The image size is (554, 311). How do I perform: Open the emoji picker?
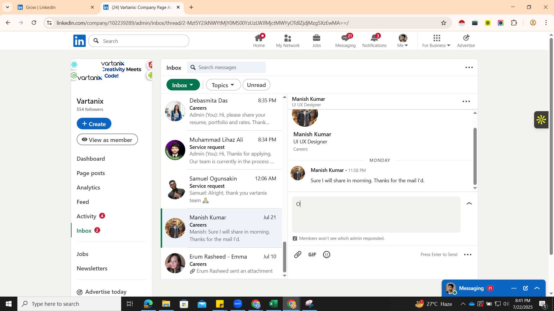(327, 255)
